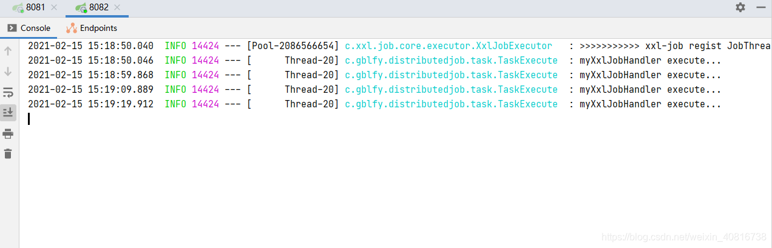Viewport: 772px width, 248px height.
Task: Open the Console tab
Action: pos(29,28)
